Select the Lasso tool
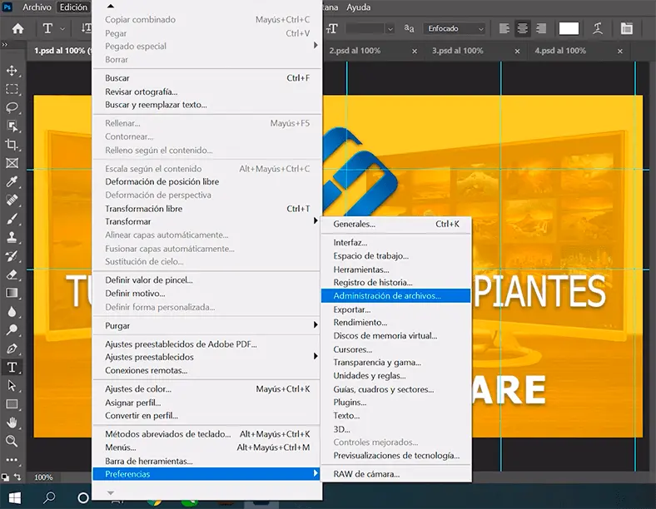Image resolution: width=656 pixels, height=509 pixels. 12,108
